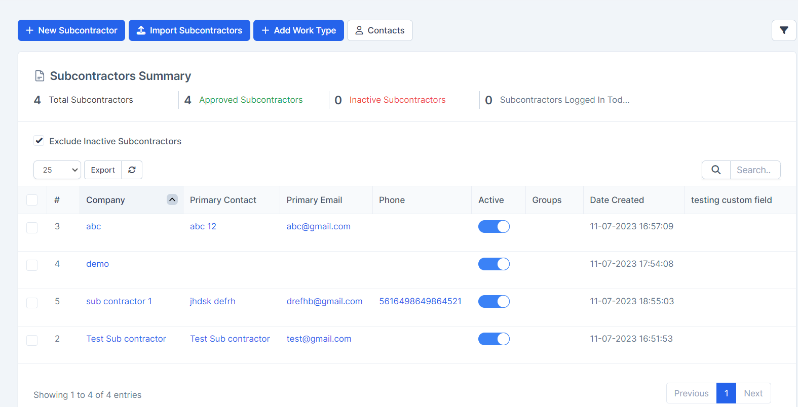Click Company column sort arrow

click(x=172, y=199)
